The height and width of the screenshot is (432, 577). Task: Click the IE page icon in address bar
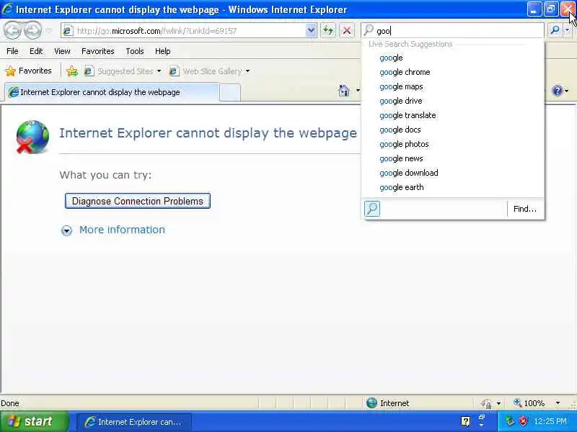(68, 31)
